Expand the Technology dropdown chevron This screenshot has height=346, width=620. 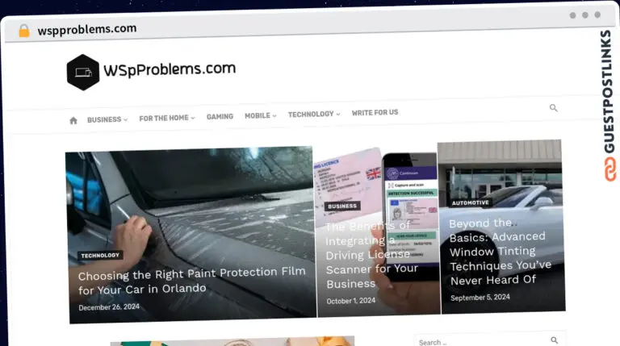tap(338, 115)
